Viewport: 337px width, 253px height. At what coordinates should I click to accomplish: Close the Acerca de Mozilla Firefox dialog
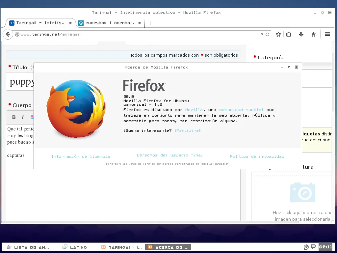pos(297,67)
